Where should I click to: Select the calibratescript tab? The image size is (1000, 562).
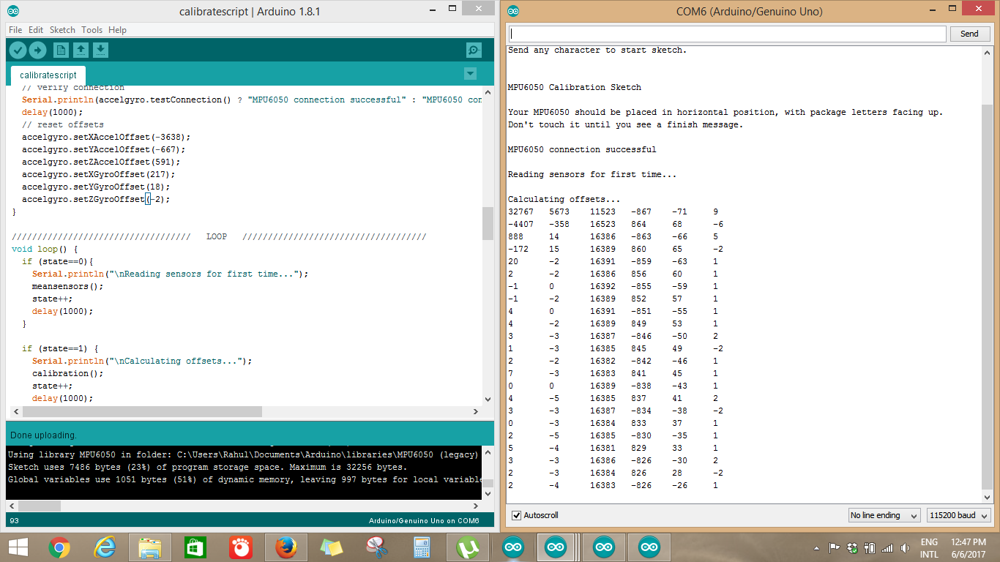click(x=48, y=75)
